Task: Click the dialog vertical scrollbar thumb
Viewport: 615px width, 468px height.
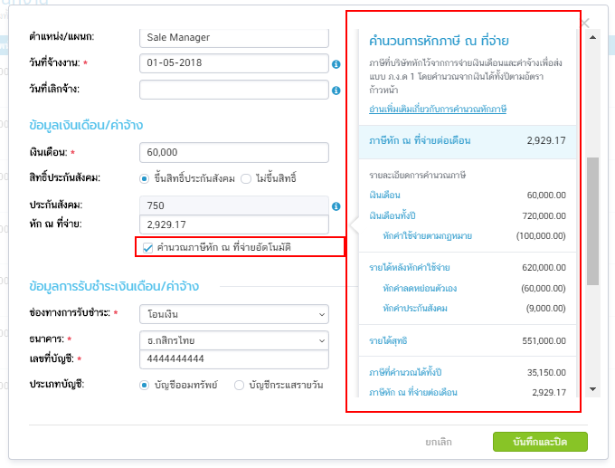Action: point(592,221)
